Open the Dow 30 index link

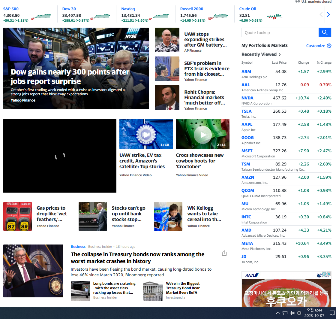coord(69,9)
